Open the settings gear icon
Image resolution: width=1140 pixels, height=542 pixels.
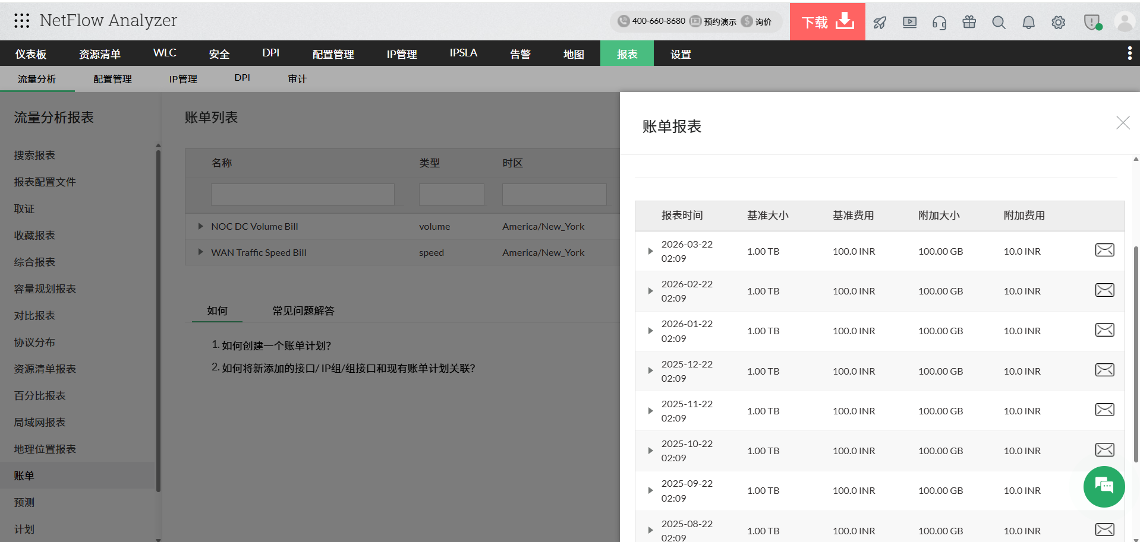(1058, 22)
